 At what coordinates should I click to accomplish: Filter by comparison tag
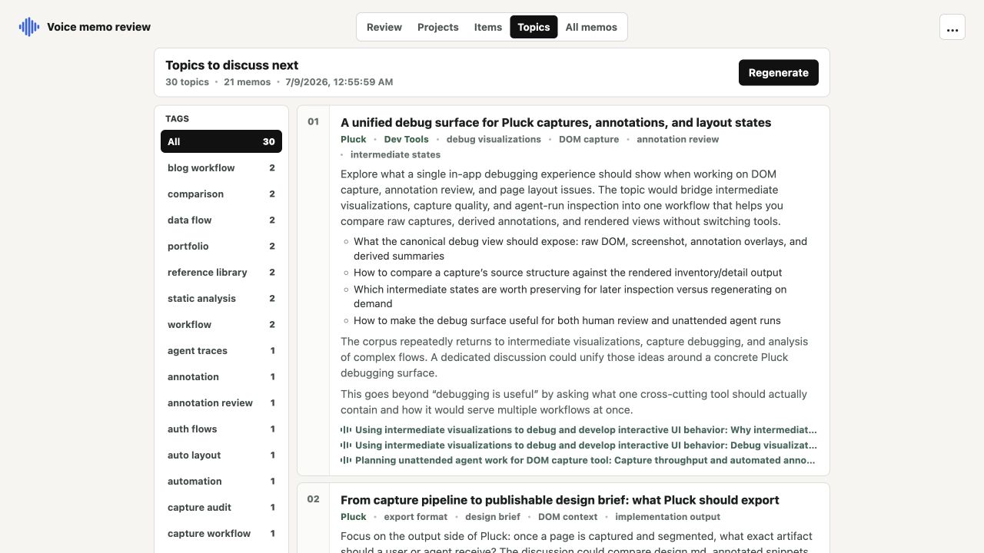[221, 194]
